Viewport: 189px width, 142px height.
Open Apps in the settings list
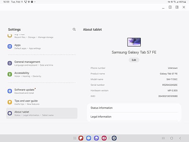42,46
